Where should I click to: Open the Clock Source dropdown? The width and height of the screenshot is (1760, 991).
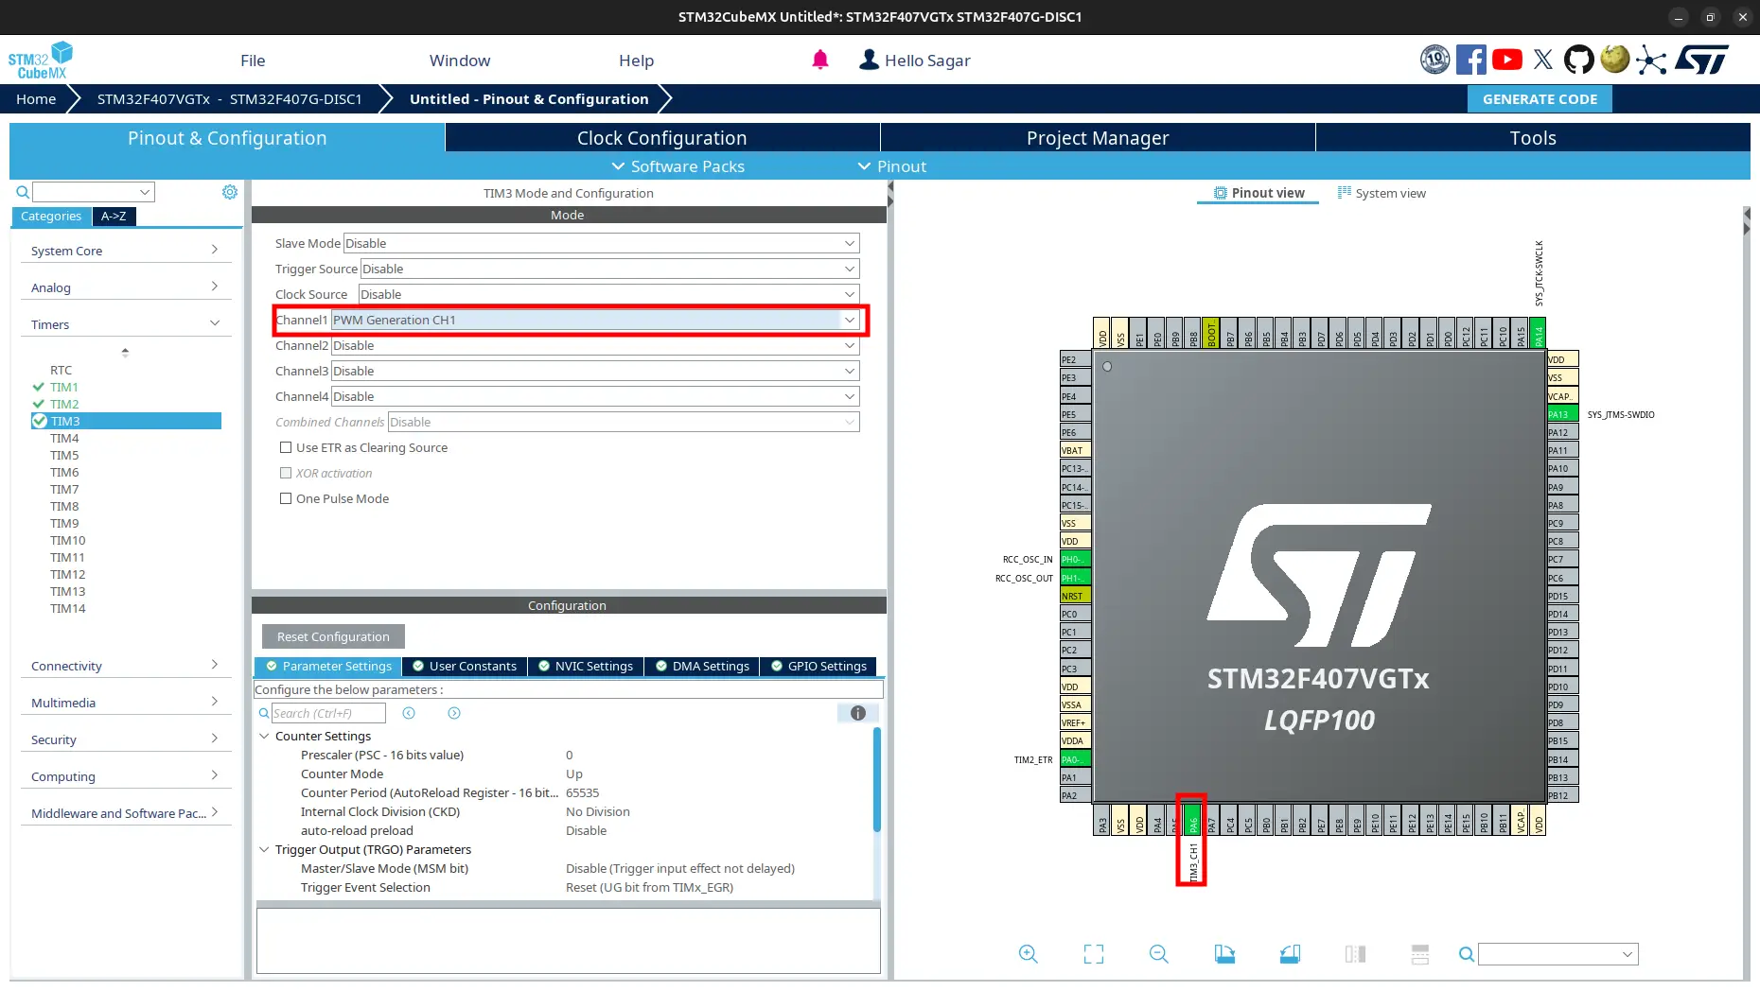pyautogui.click(x=608, y=294)
